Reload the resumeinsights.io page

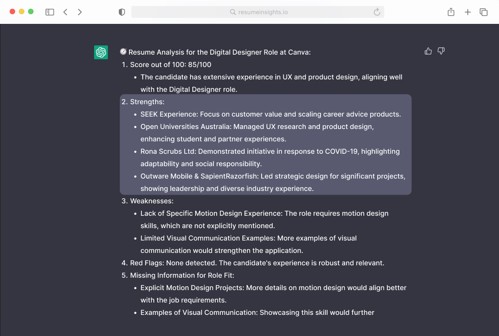(x=377, y=12)
